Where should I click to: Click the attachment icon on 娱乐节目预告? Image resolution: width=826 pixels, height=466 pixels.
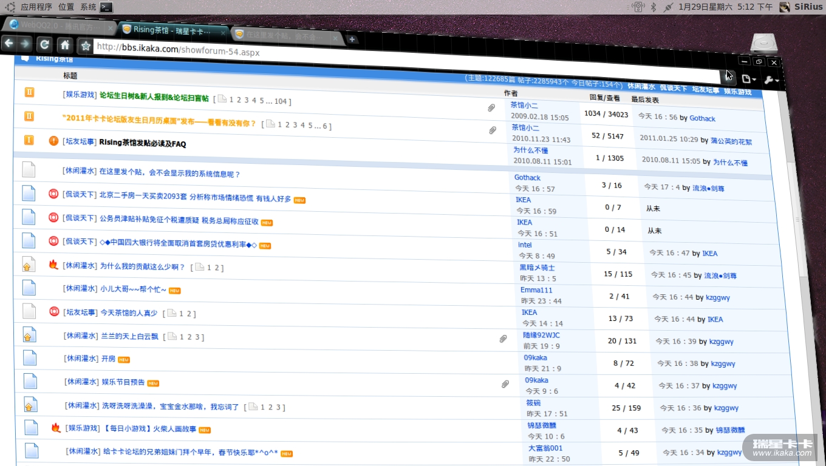click(505, 384)
